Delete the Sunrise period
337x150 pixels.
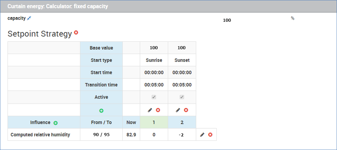(158, 110)
